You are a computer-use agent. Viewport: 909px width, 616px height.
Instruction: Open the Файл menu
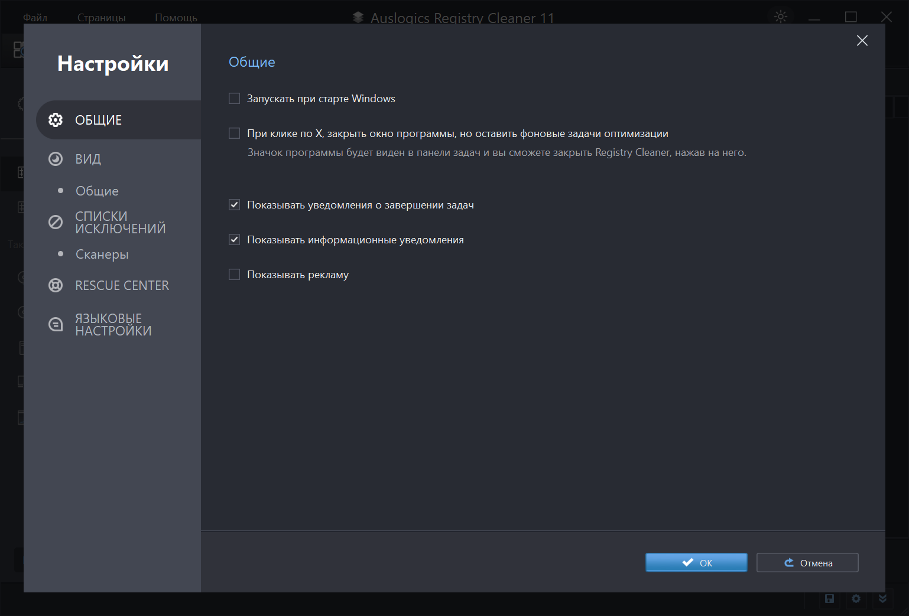(35, 18)
